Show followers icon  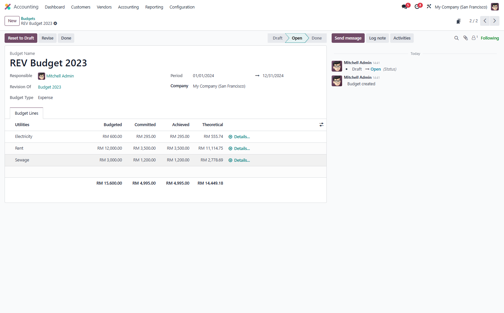(475, 38)
